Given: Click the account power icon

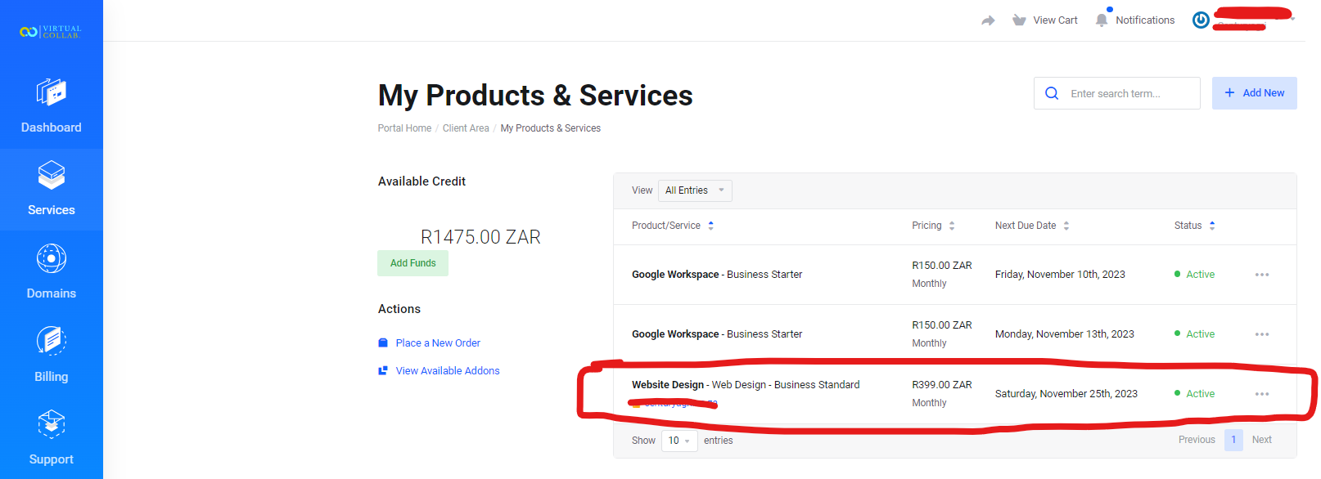Looking at the screenshot, I should pos(1201,20).
